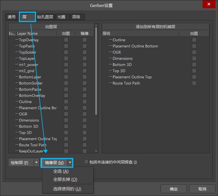Open the 高级 tab
The image size is (218, 196).
(76, 17)
